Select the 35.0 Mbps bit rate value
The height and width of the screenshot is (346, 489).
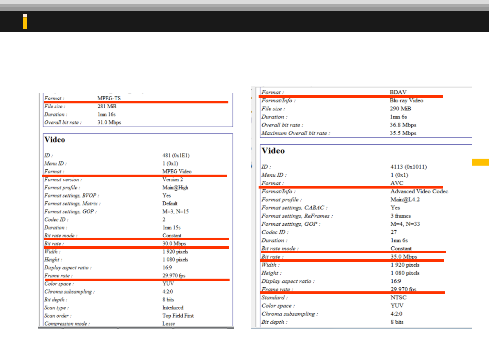click(403, 257)
